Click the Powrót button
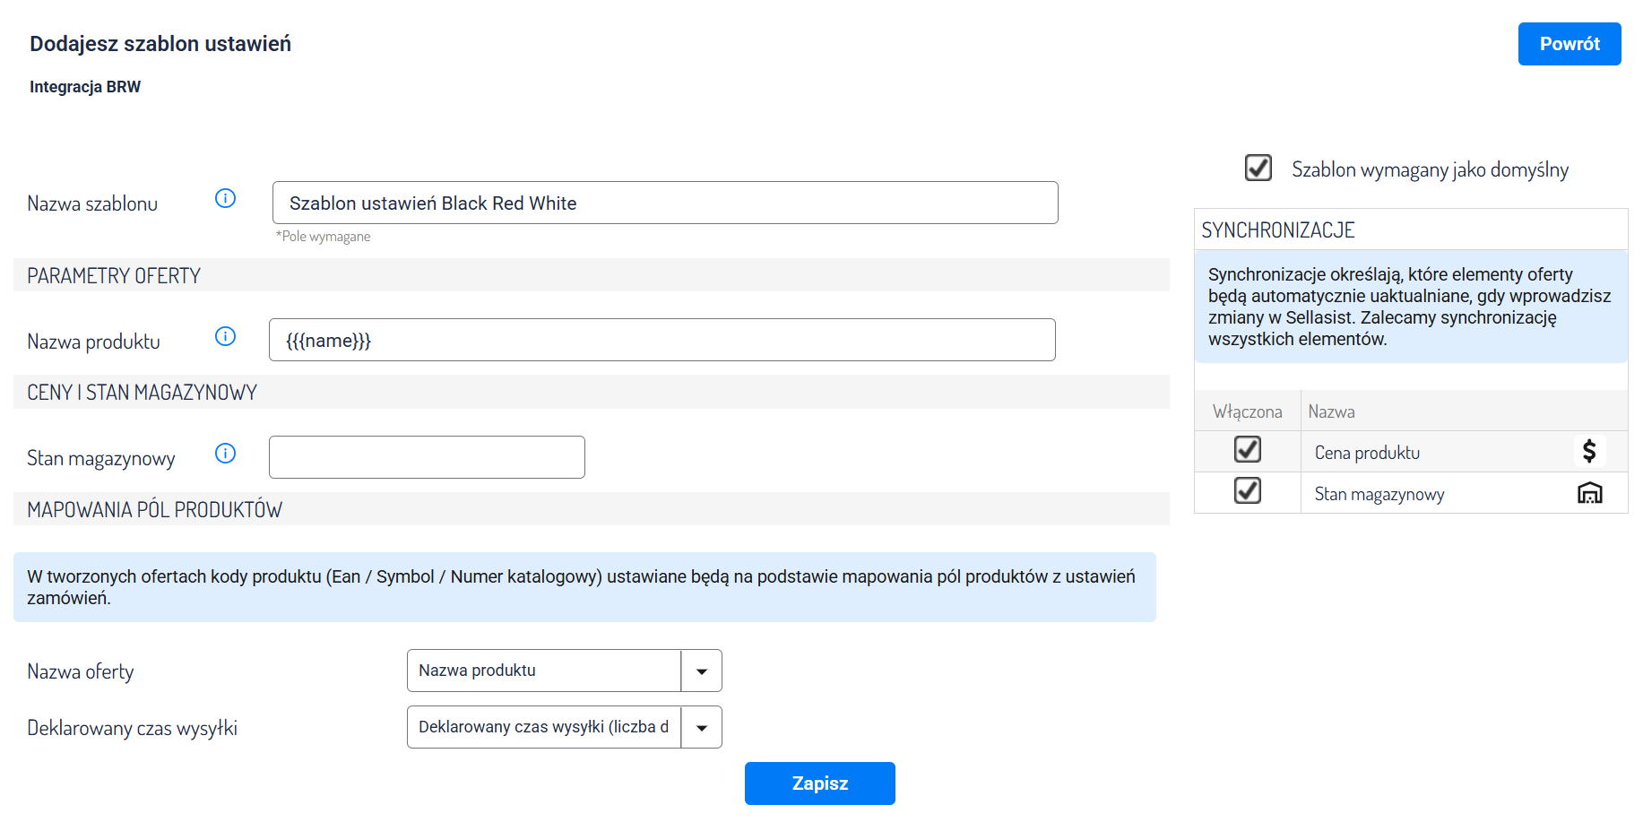1643x831 pixels. click(x=1569, y=44)
